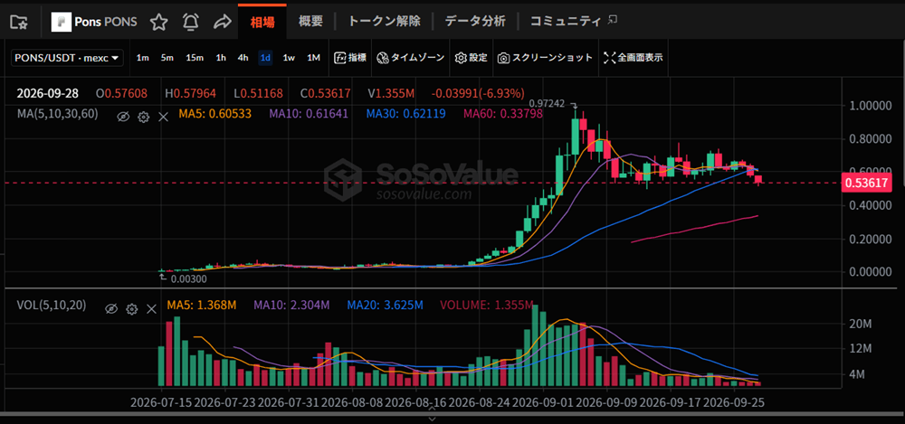This screenshot has height=424, width=905.
Task: Open the watchlist folder icon
Action: coord(19,22)
